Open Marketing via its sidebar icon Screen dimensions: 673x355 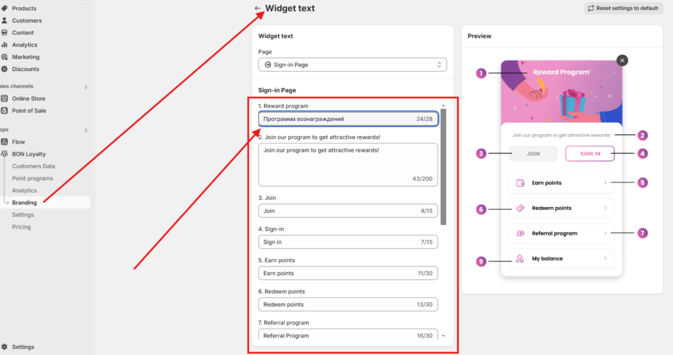5,57
